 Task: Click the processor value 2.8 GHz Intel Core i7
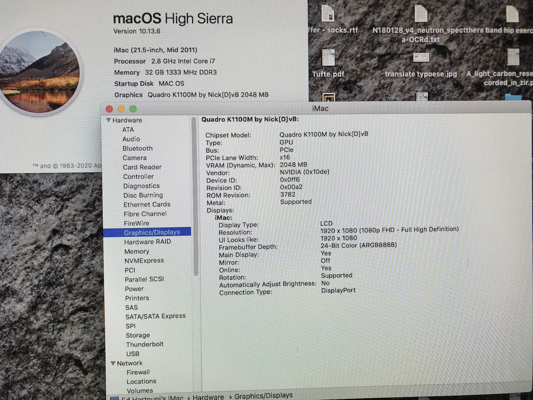pyautogui.click(x=183, y=61)
